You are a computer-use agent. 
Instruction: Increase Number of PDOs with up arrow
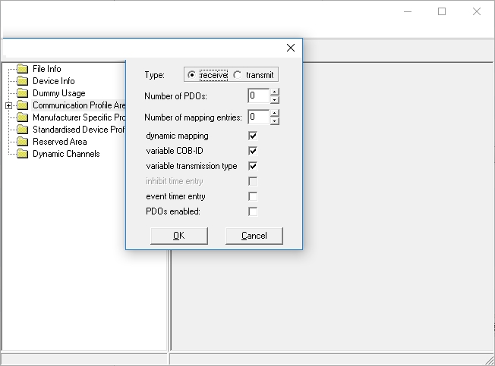[275, 92]
